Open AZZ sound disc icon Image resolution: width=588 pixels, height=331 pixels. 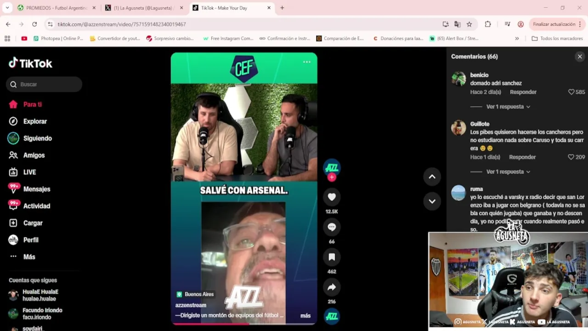[332, 316]
